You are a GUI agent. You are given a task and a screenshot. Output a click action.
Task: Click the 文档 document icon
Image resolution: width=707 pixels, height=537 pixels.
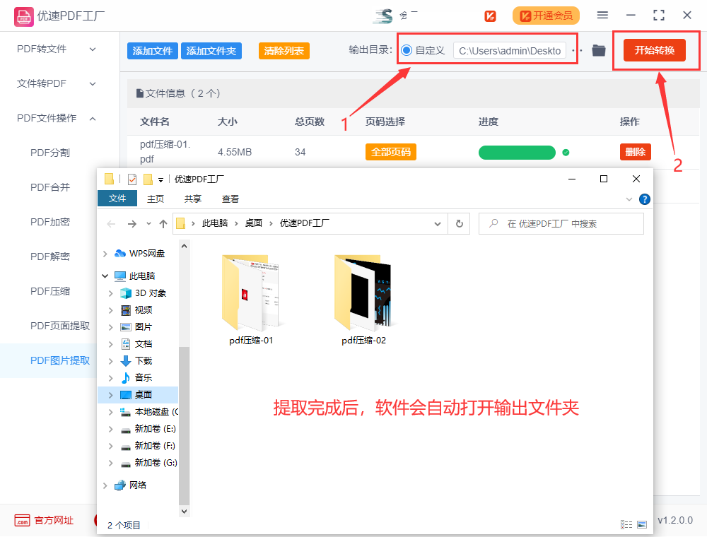click(126, 344)
